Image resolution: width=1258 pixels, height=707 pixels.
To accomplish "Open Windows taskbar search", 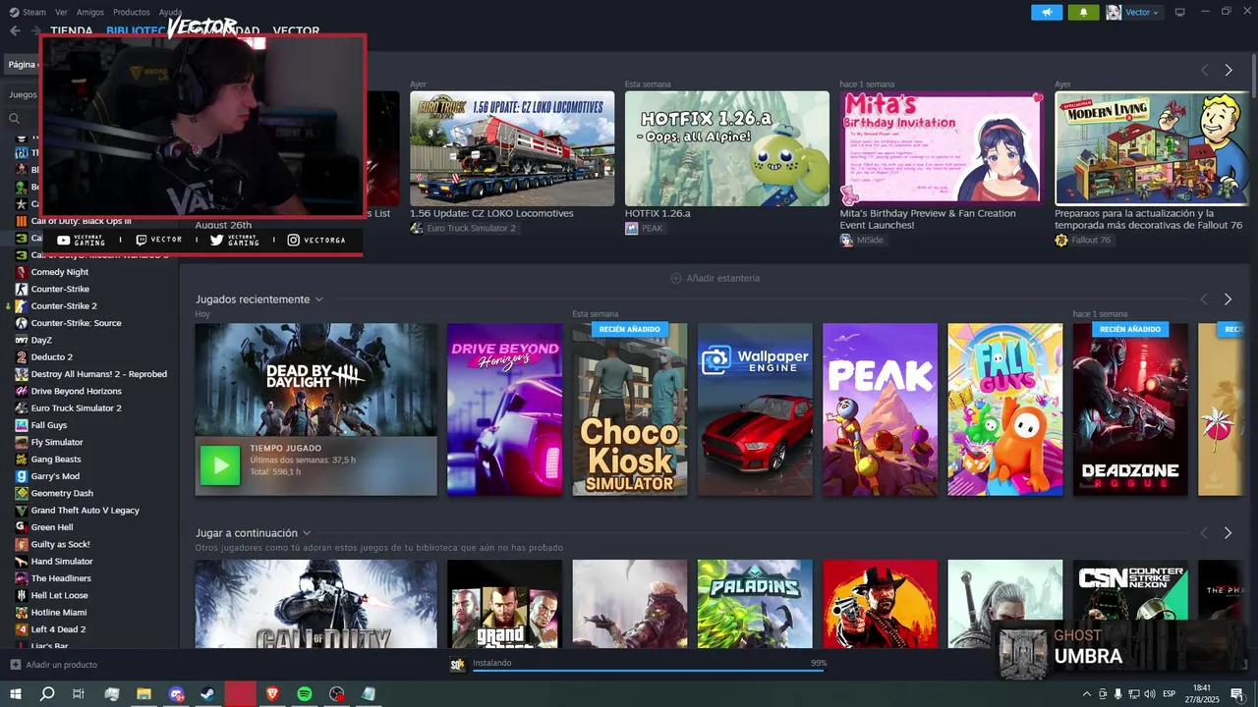I will coord(47,693).
